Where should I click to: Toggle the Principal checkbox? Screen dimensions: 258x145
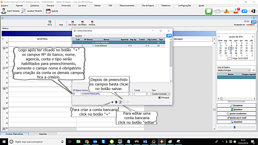[159, 98]
